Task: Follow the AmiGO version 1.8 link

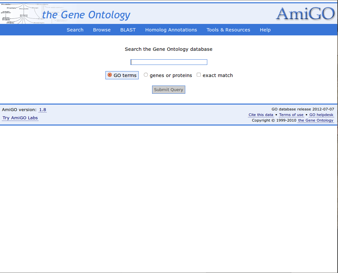Action: [43, 110]
